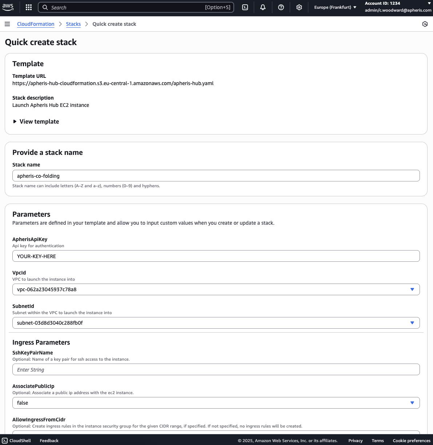Open CloudShell in the footer

tap(17, 441)
